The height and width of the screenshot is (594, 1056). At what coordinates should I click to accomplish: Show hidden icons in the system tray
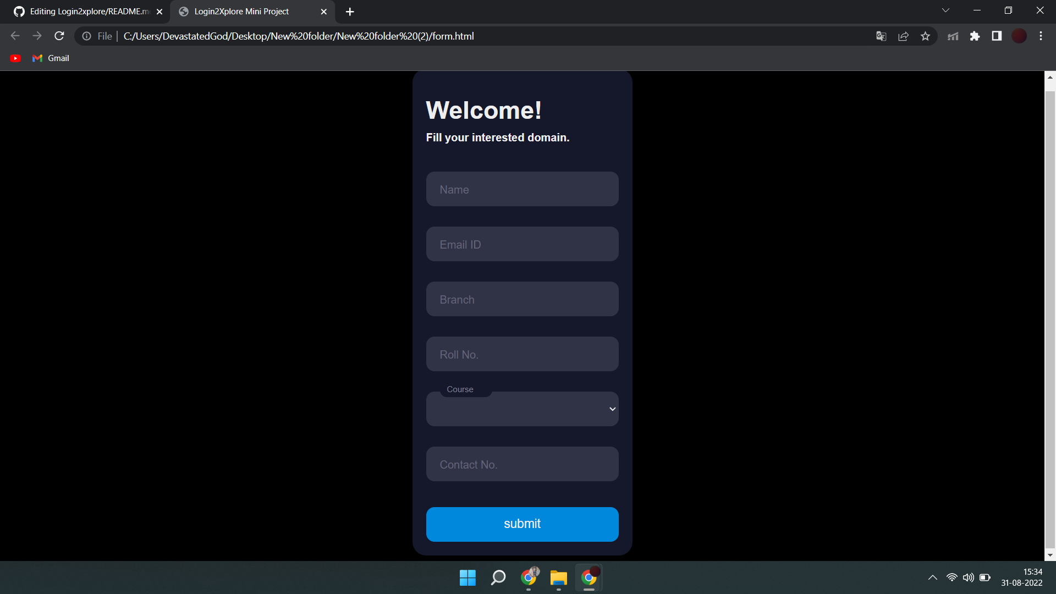[x=933, y=577]
